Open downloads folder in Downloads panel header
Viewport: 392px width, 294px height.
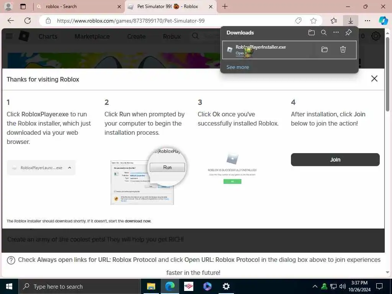coord(311,33)
